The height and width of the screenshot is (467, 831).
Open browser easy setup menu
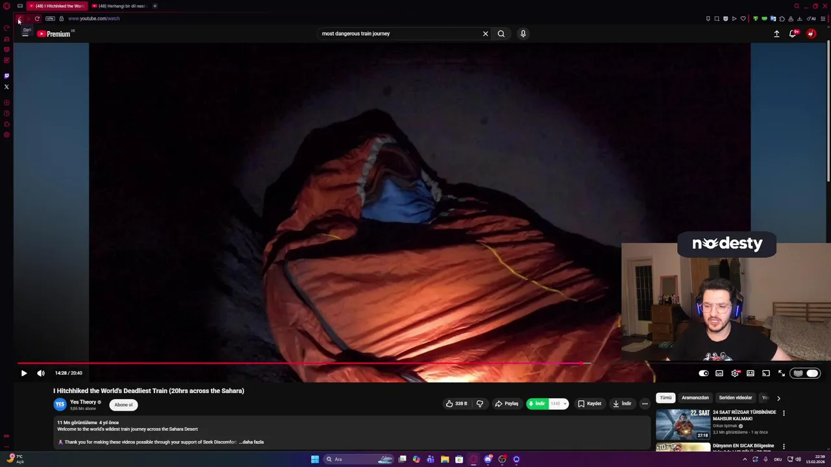823,19
